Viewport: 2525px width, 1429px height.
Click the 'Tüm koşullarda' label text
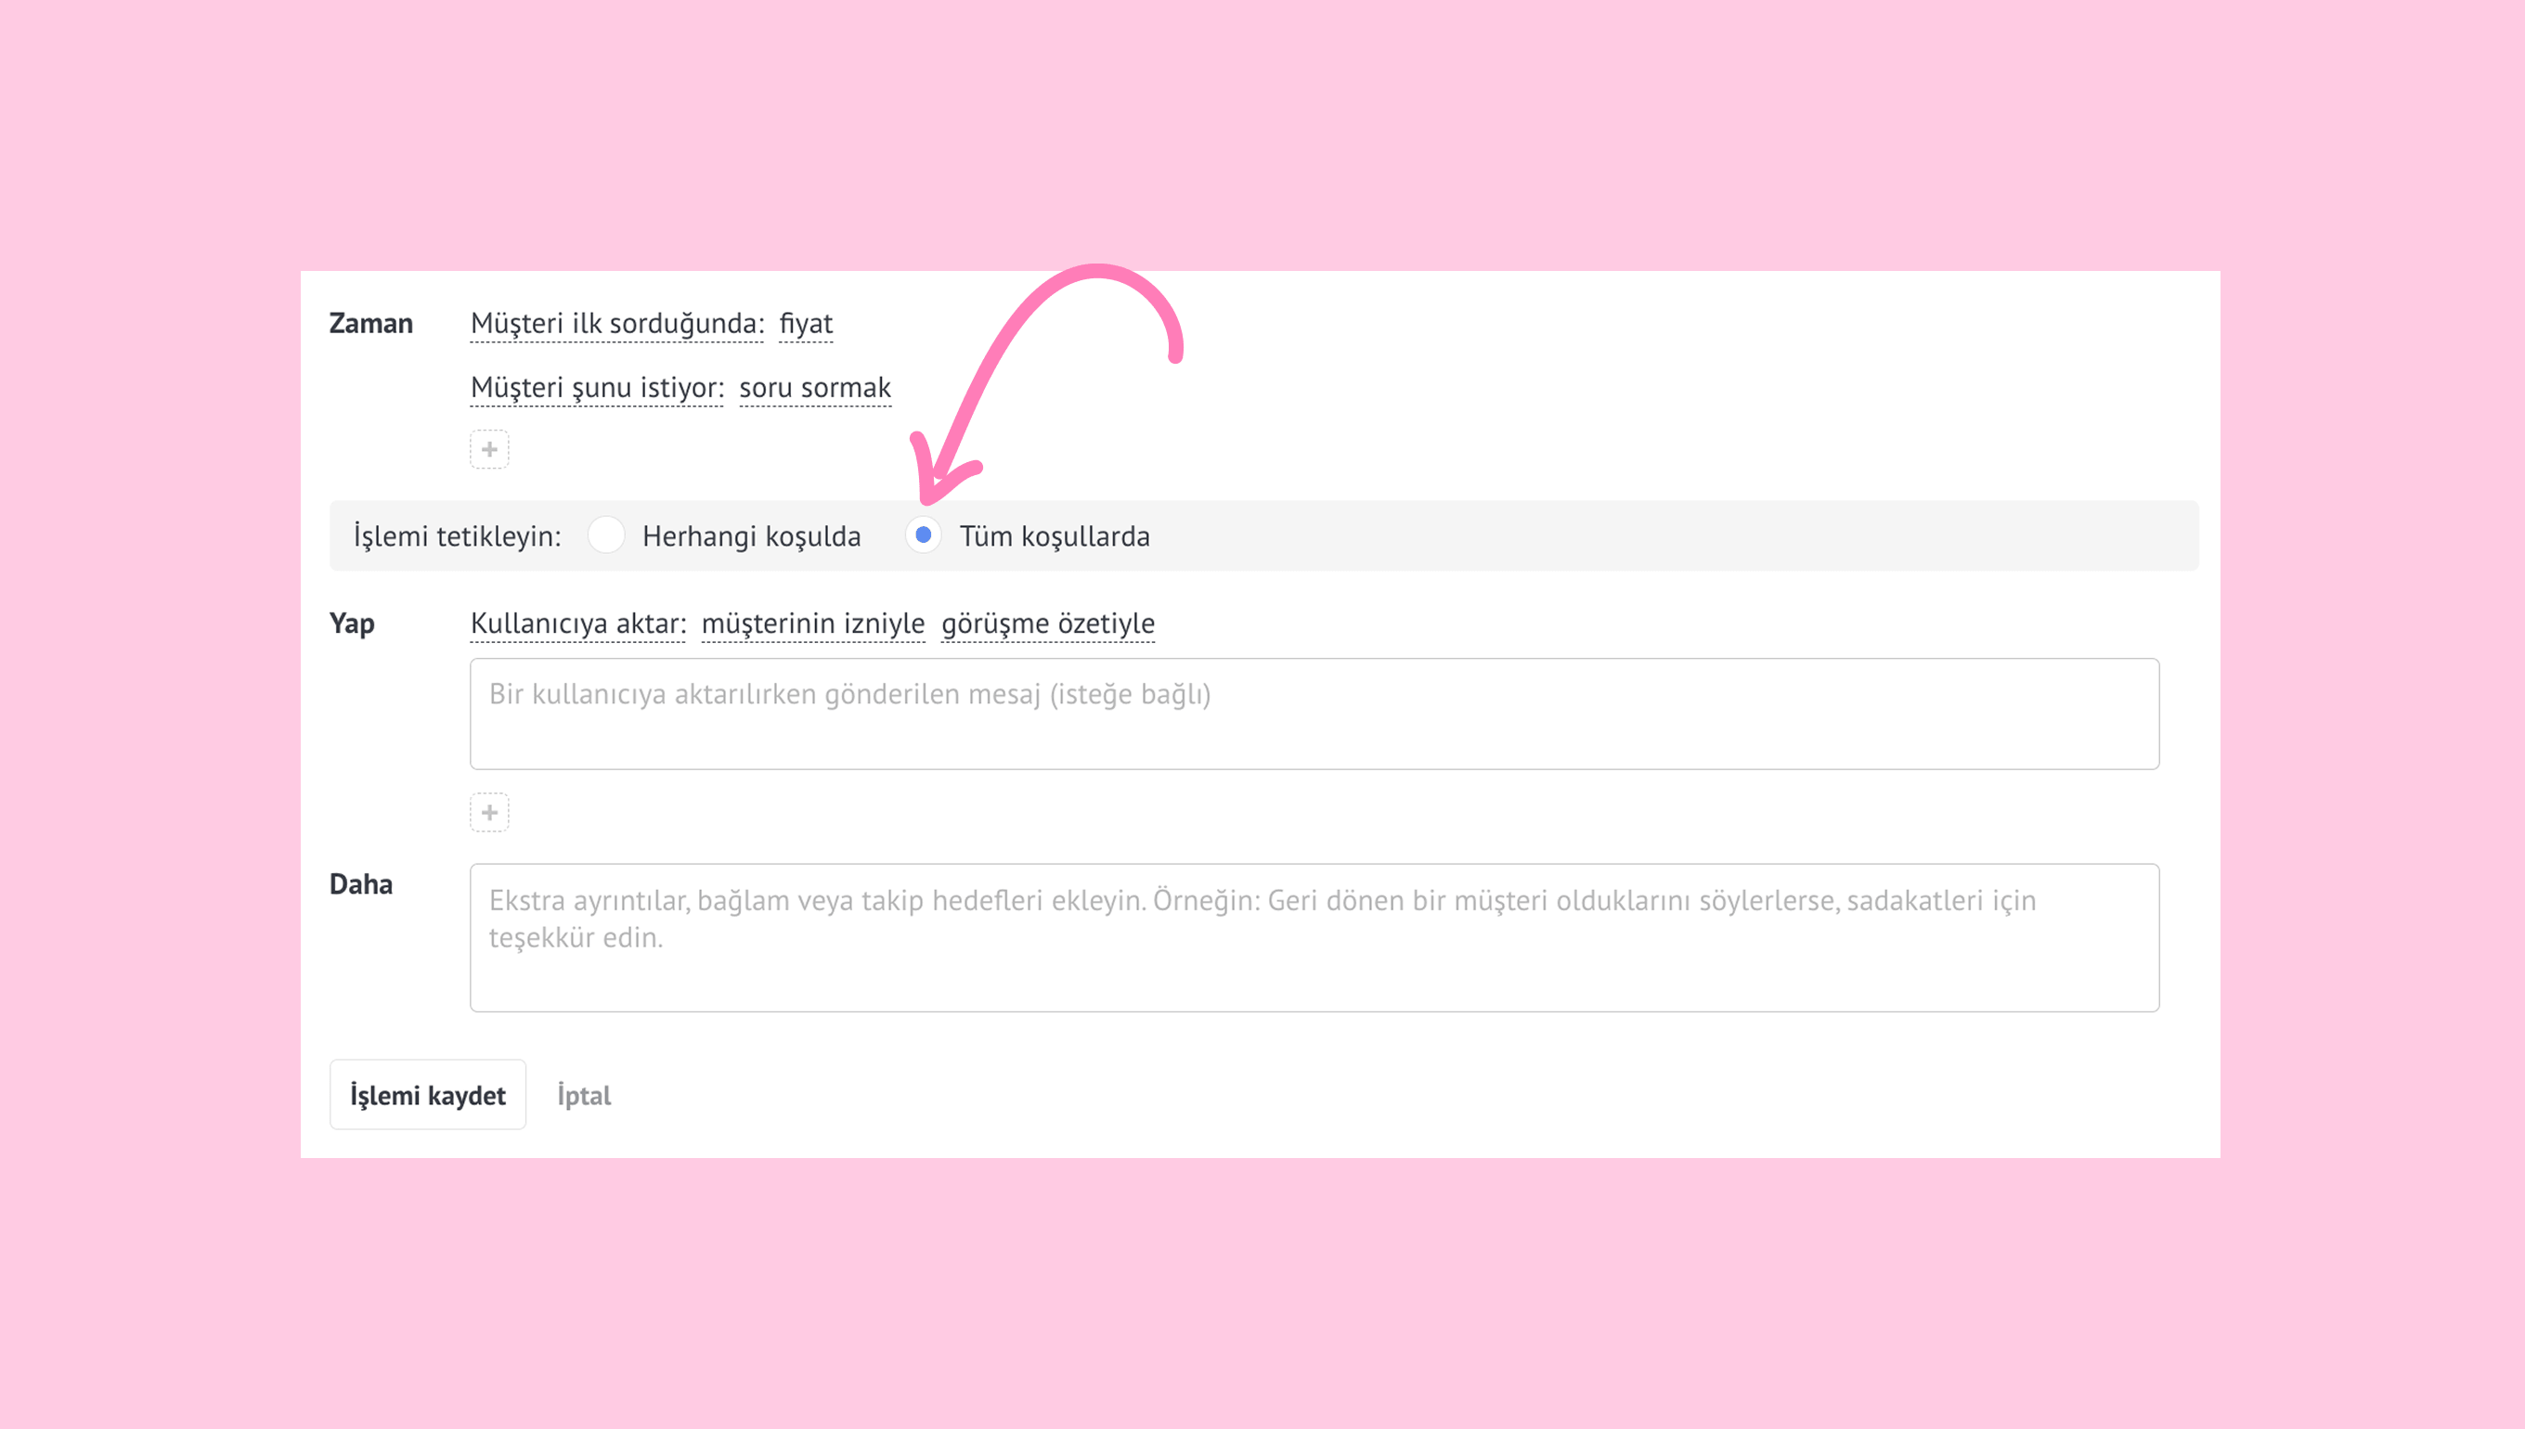(1055, 536)
